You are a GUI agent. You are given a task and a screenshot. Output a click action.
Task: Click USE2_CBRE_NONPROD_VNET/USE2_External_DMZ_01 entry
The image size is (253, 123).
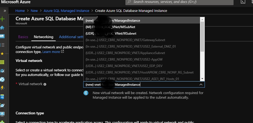[x=142, y=46]
